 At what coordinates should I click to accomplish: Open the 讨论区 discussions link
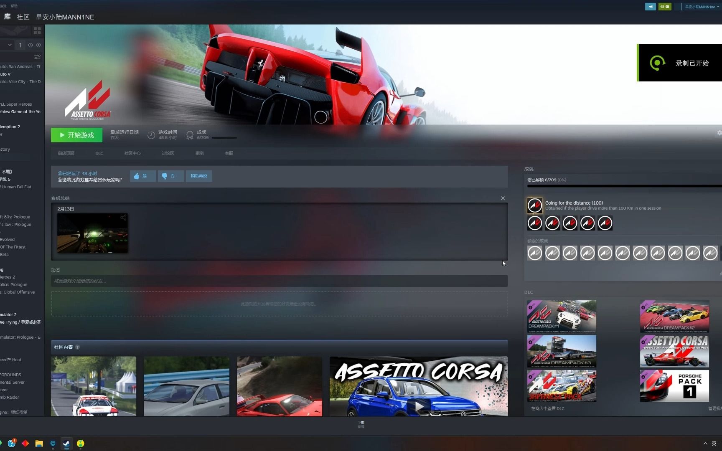[x=168, y=153]
